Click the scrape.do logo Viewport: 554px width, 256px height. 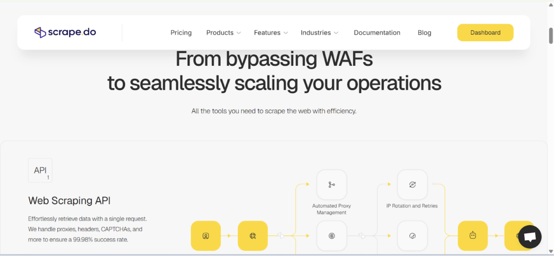click(x=65, y=32)
